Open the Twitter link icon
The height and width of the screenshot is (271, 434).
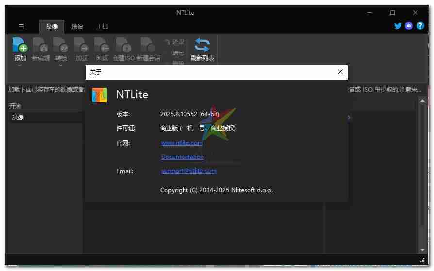398,26
